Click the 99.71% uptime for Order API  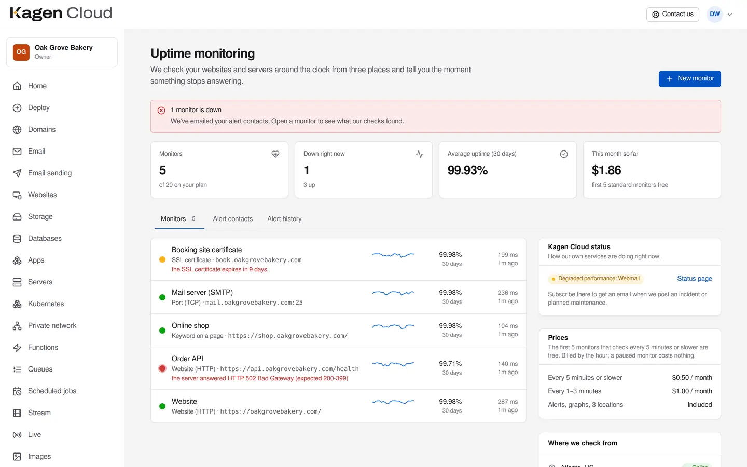coord(450,364)
